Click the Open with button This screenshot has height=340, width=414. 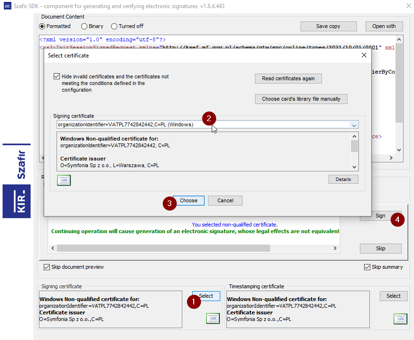click(x=384, y=27)
